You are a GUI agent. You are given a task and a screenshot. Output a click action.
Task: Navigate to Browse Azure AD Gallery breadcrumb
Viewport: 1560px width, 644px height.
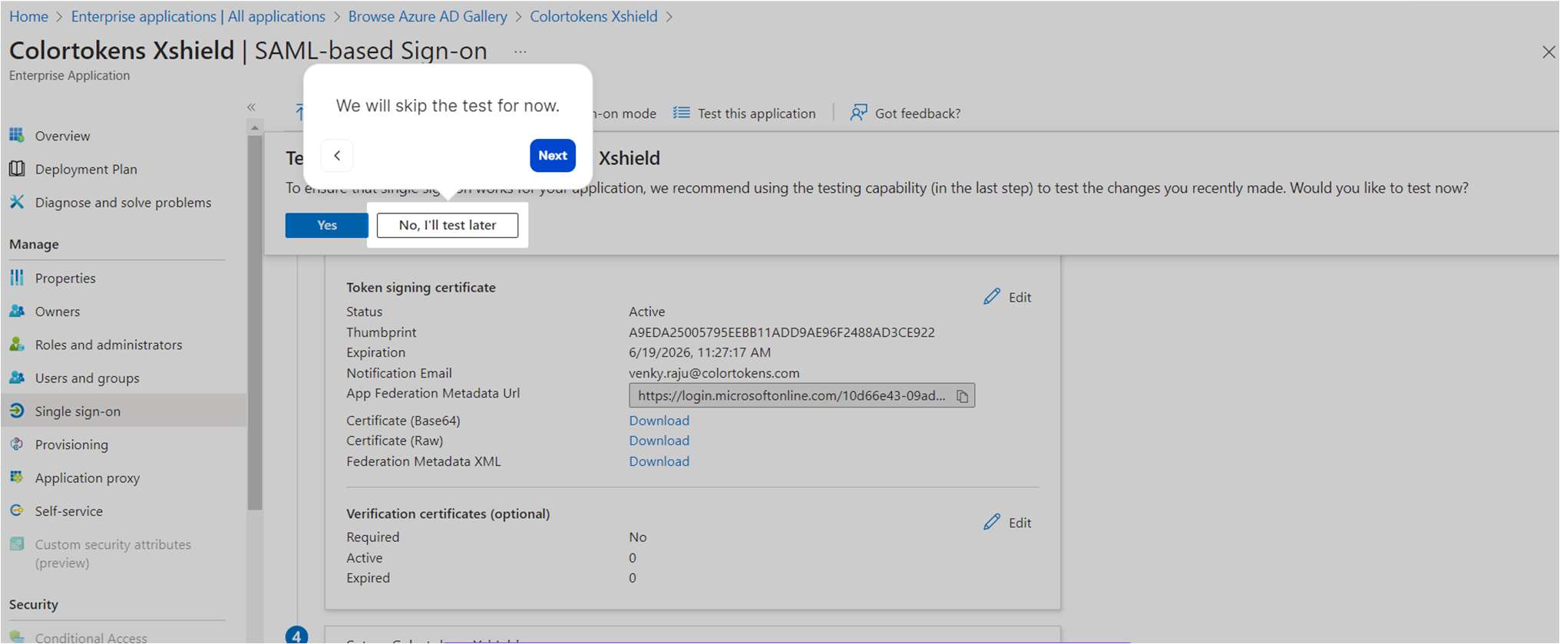[x=427, y=16]
